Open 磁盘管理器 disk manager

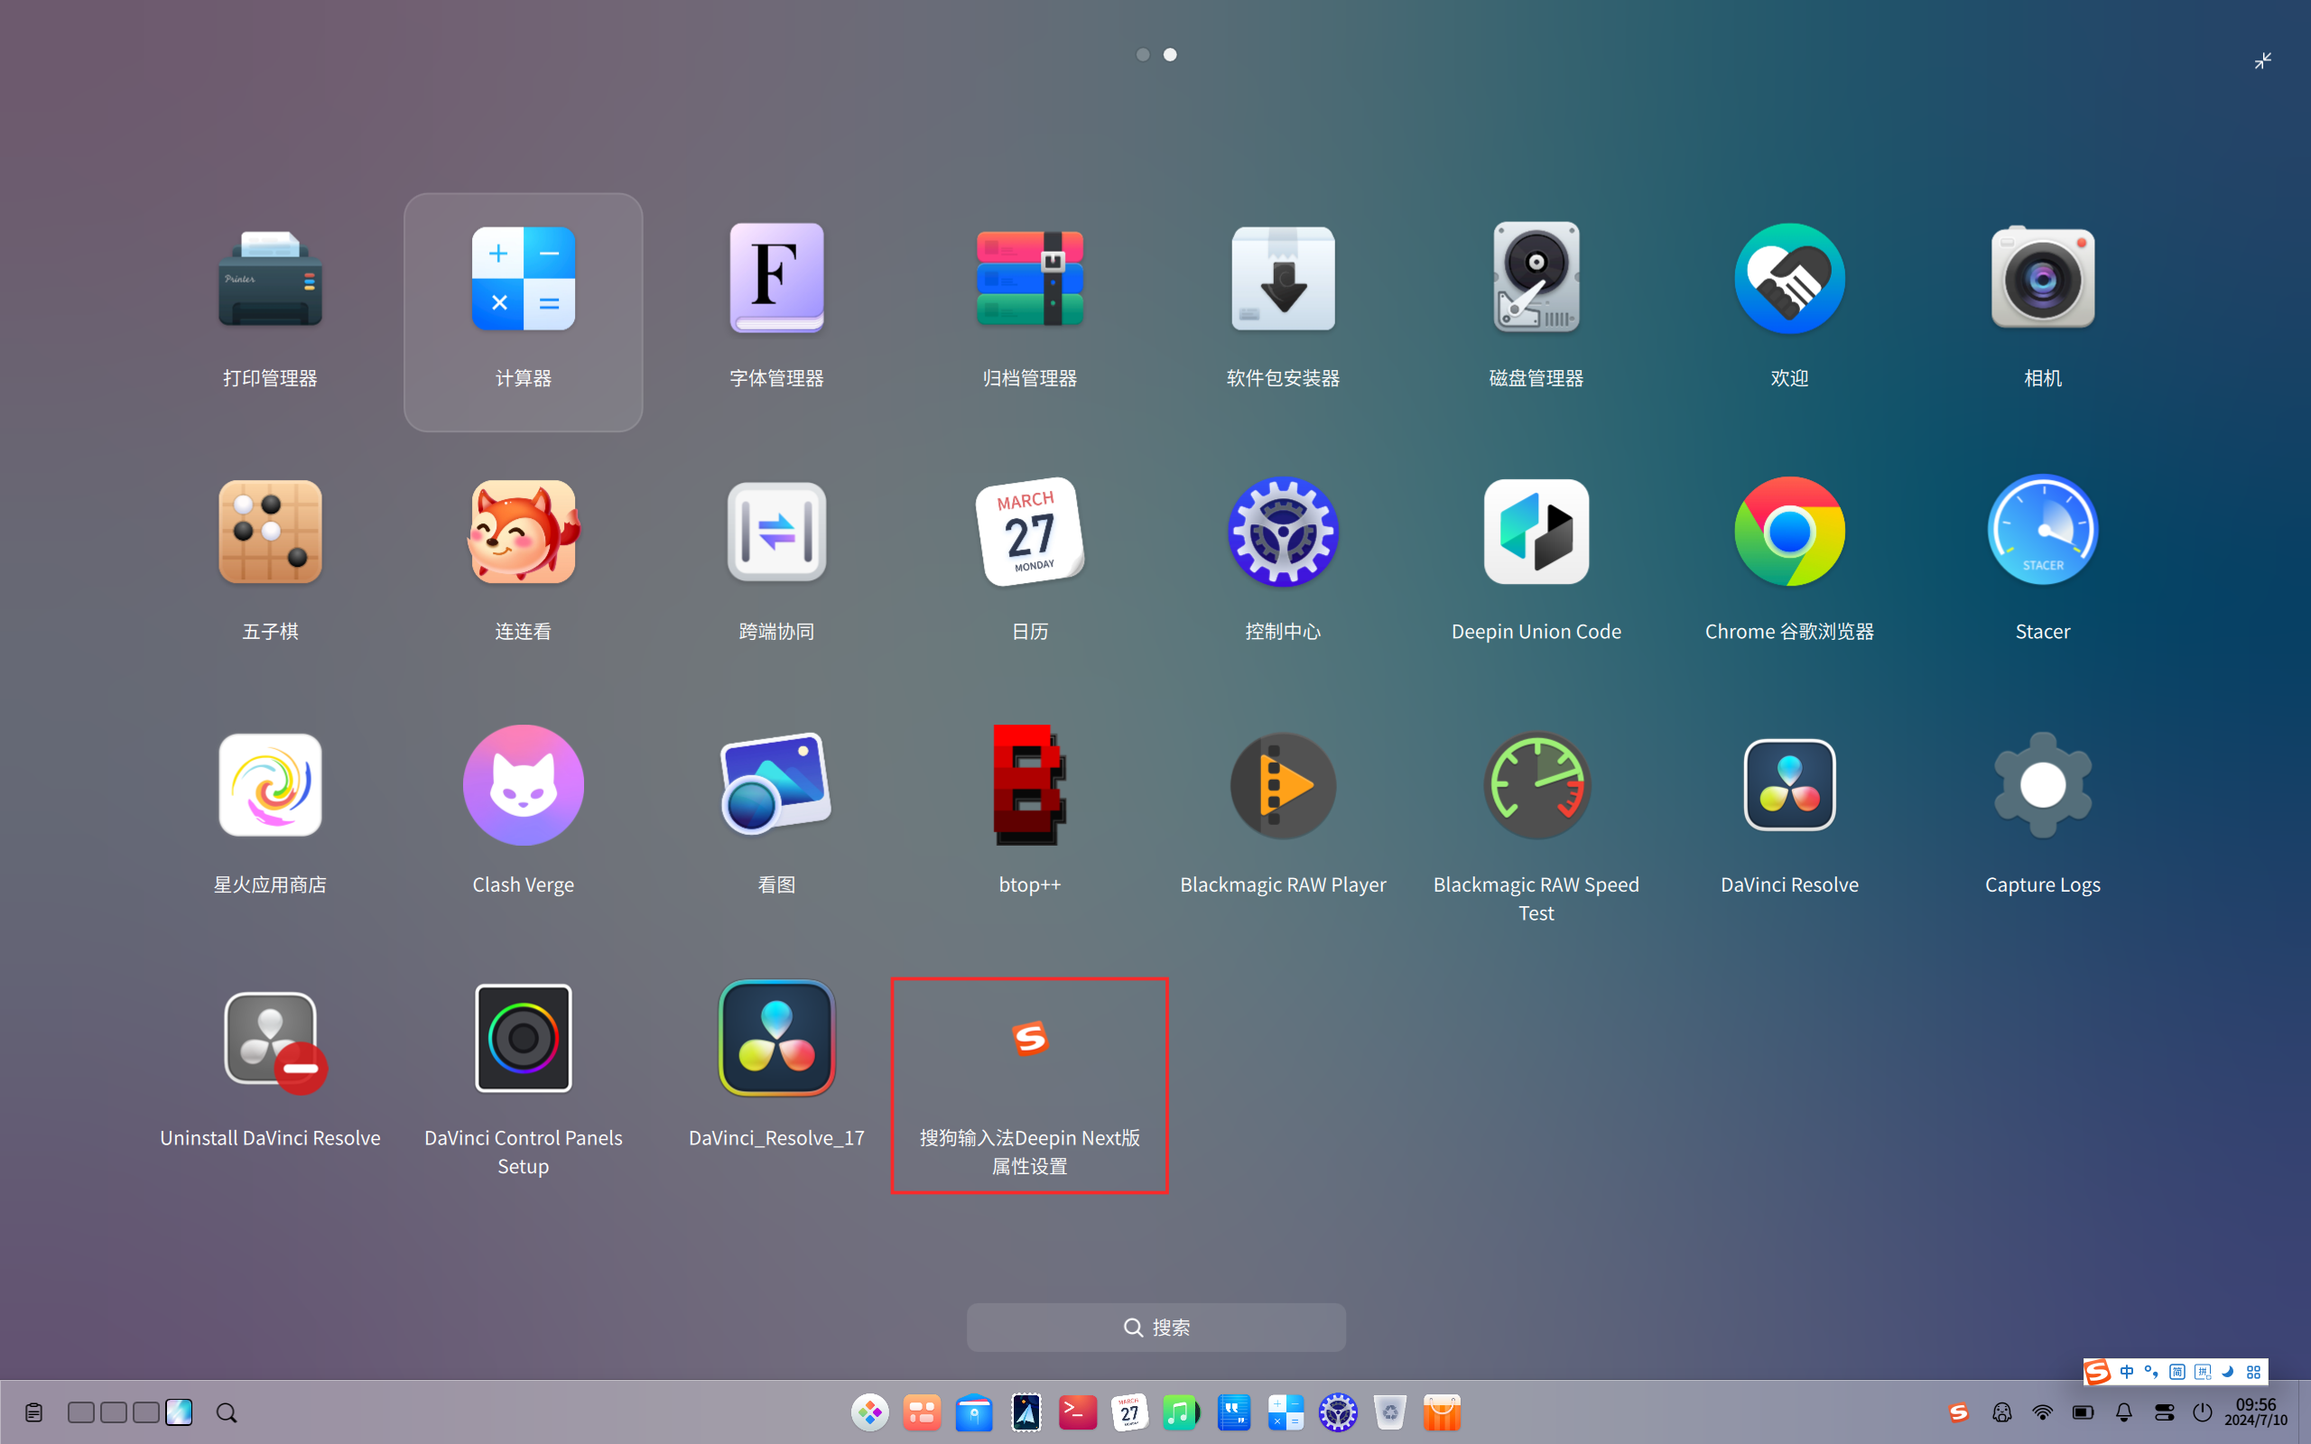1536,308
